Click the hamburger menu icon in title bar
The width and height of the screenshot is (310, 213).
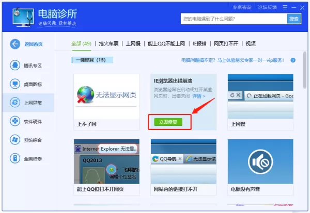(285, 8)
